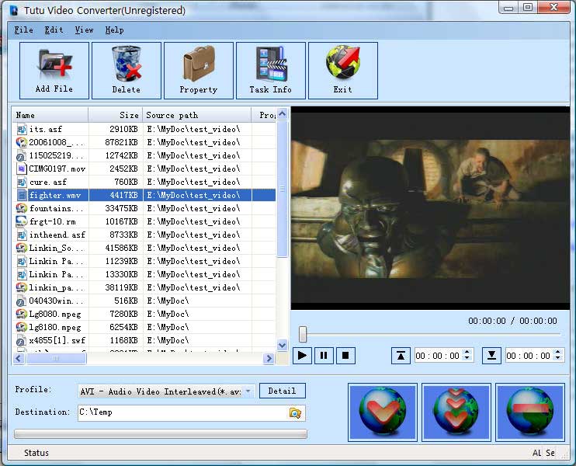Click the Add File toolbar icon
This screenshot has height=466, width=576.
(x=54, y=70)
